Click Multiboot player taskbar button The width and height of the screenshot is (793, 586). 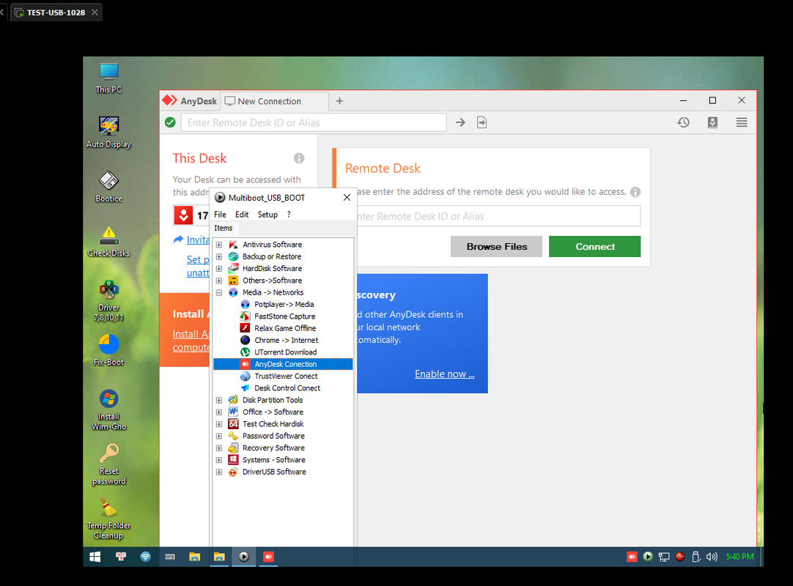coord(244,557)
